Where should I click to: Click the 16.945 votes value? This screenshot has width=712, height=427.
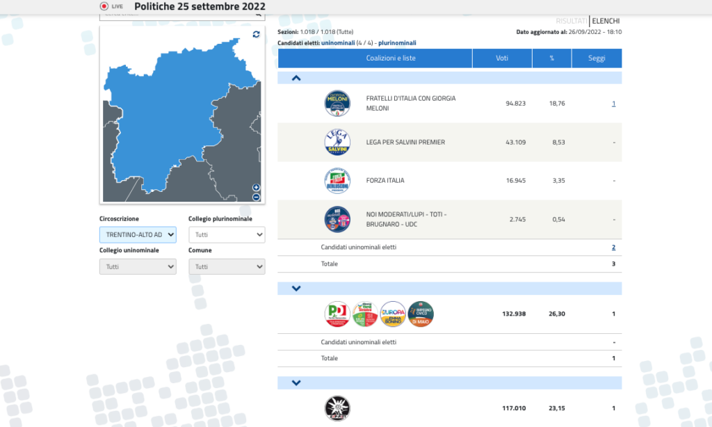click(x=515, y=181)
